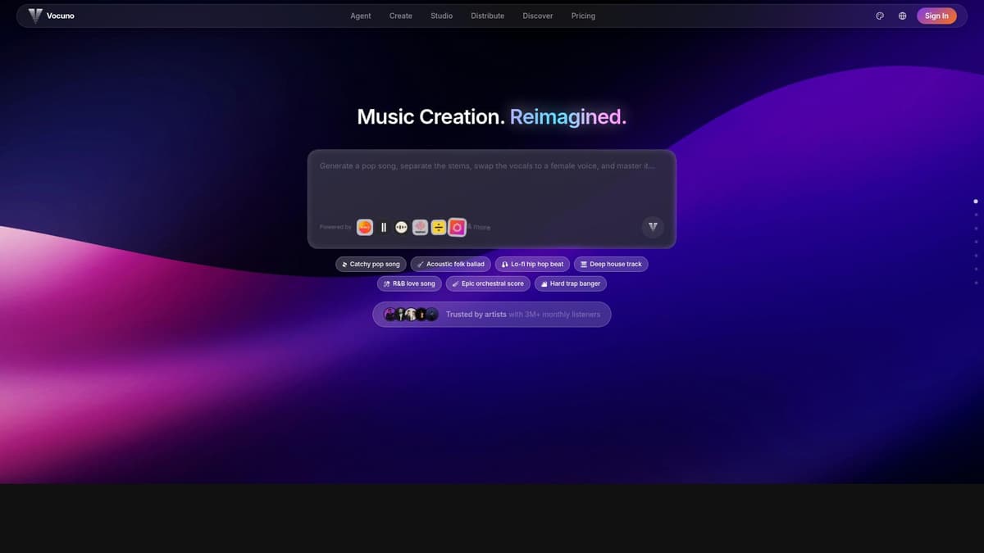Open the globe language selector
The height and width of the screenshot is (553, 984).
click(x=902, y=16)
